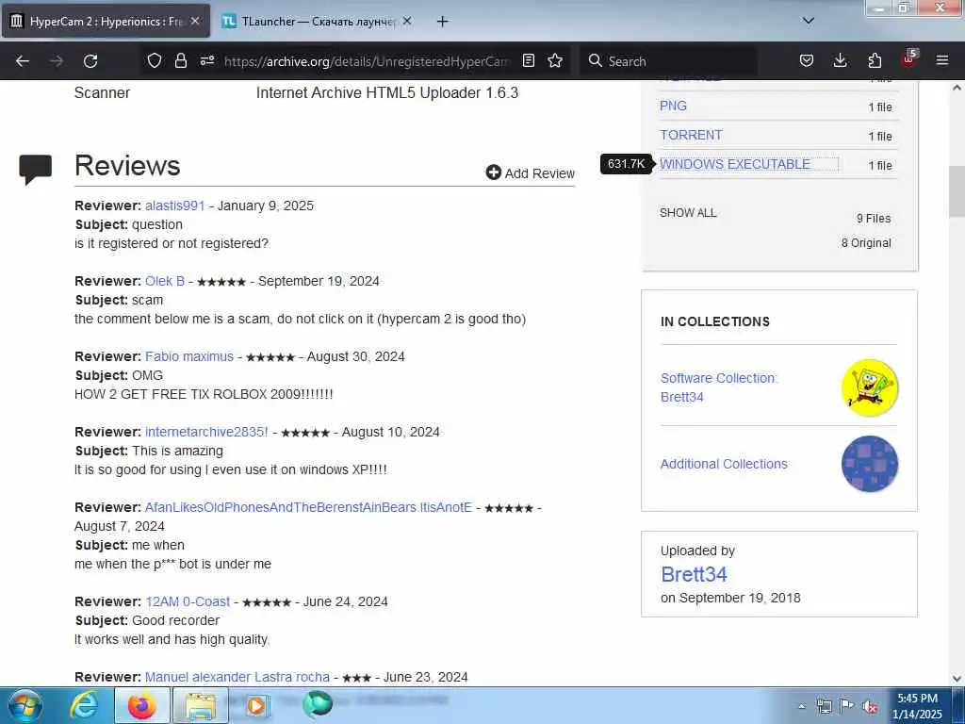
Task: Close the HyperCam 2 tab
Action: pyautogui.click(x=194, y=21)
